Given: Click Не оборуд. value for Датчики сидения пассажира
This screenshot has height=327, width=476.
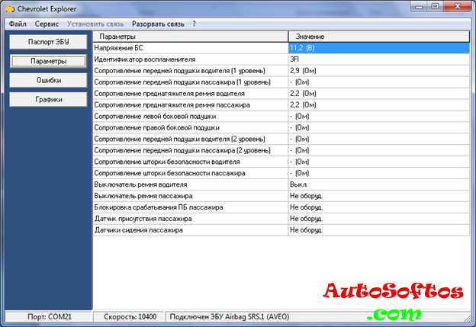Looking at the screenshot, I should (x=379, y=230).
